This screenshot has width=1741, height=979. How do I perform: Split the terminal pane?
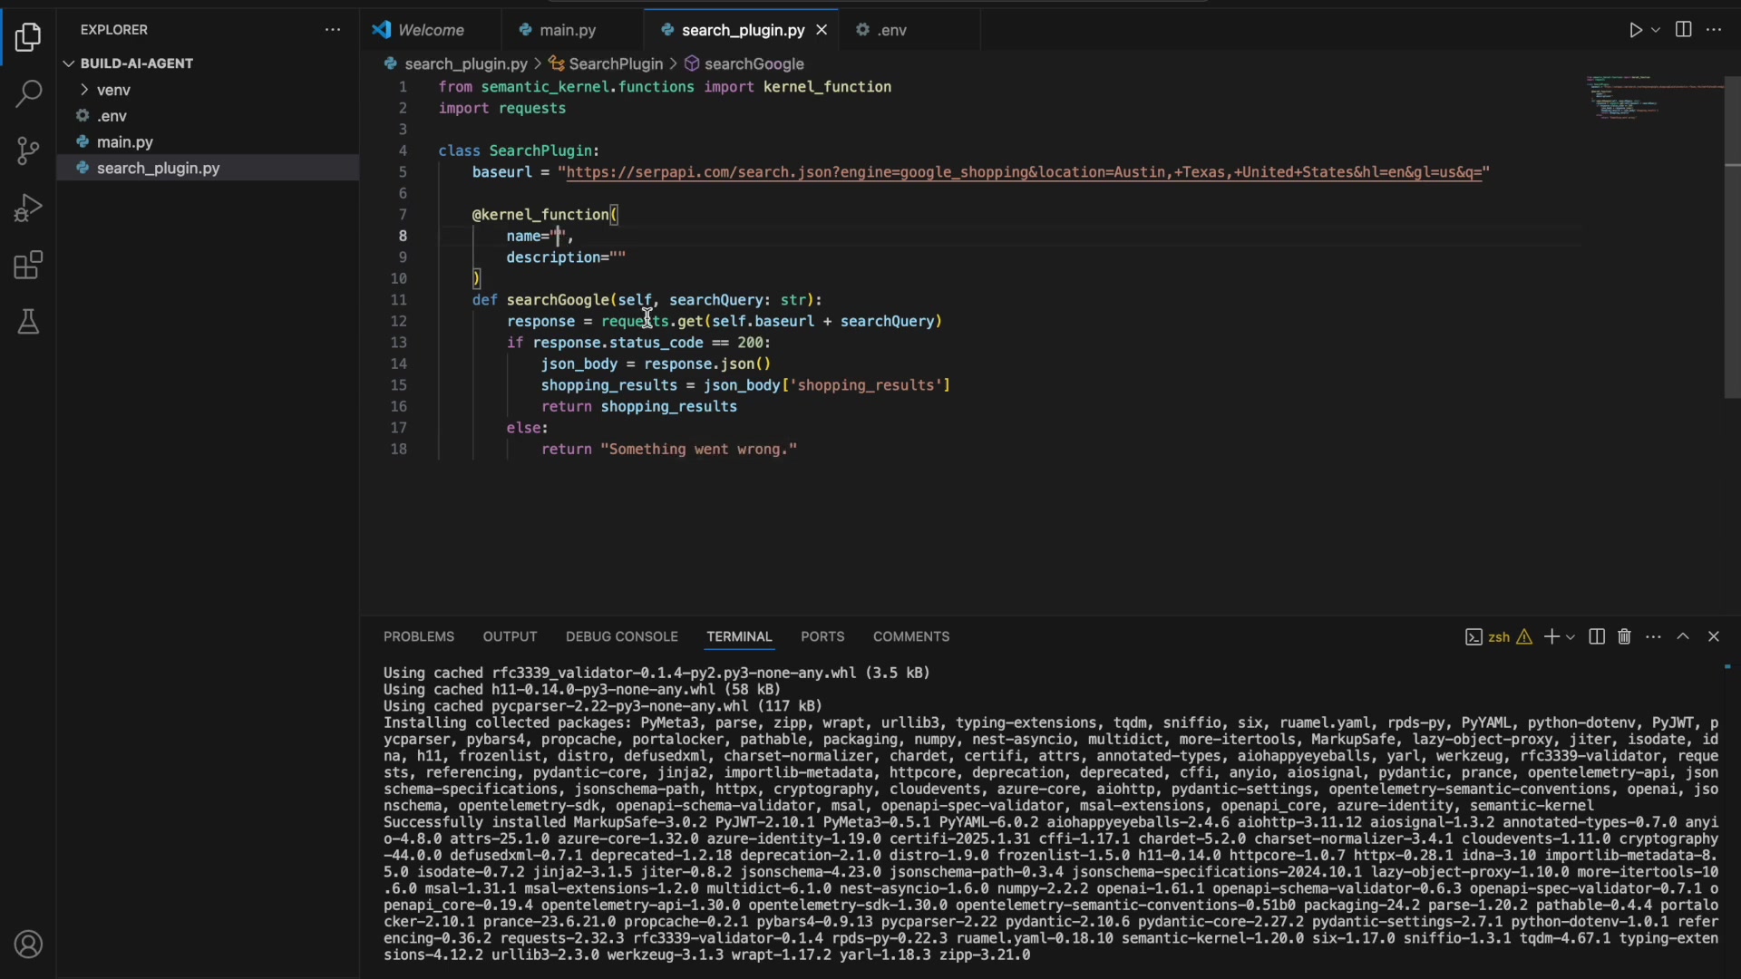(1597, 636)
